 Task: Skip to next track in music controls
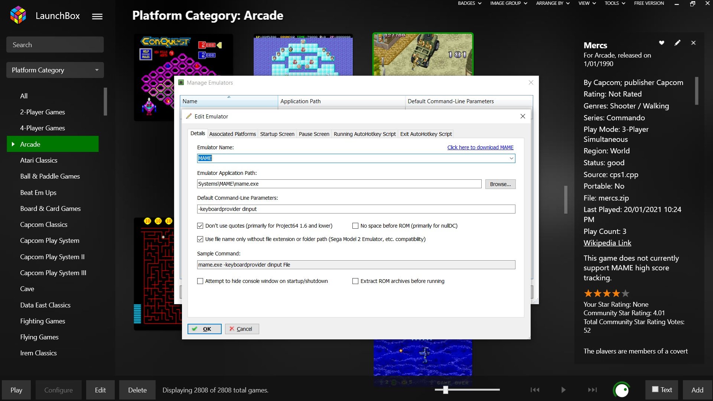[x=592, y=389]
